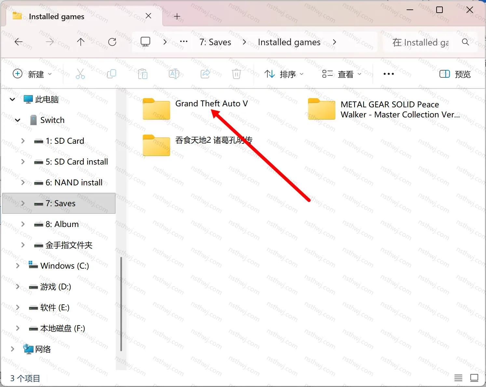Toggle the 预览 preview pane

click(x=455, y=74)
